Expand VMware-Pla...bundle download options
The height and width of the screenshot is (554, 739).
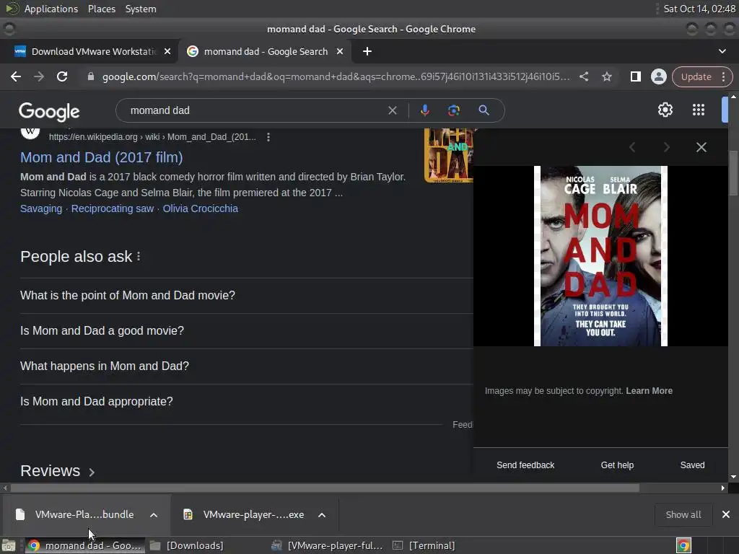[x=154, y=515]
